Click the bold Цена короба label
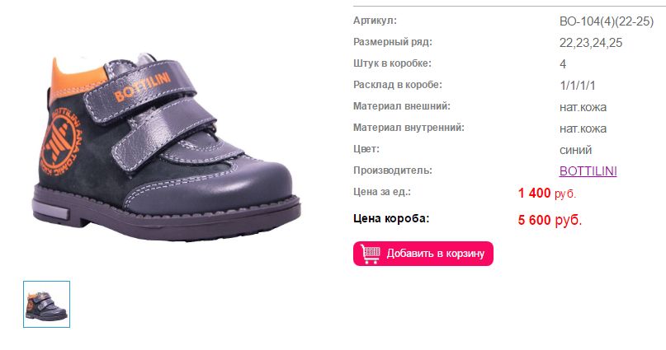The width and height of the screenshot is (666, 350). coord(391,218)
